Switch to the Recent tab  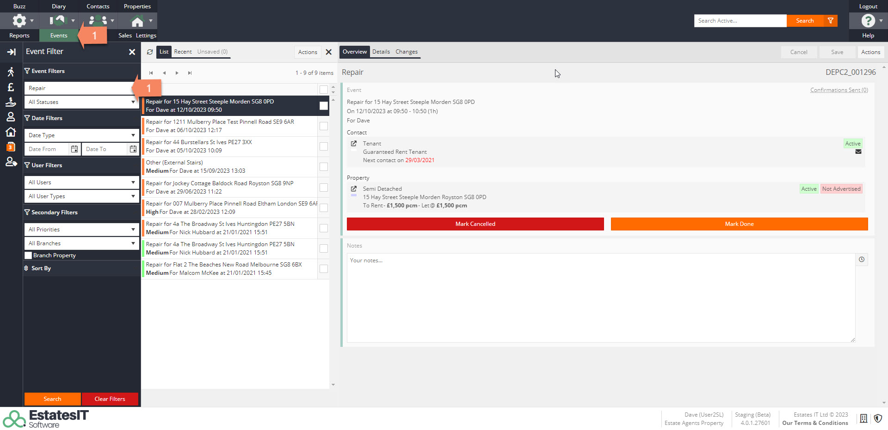(183, 52)
